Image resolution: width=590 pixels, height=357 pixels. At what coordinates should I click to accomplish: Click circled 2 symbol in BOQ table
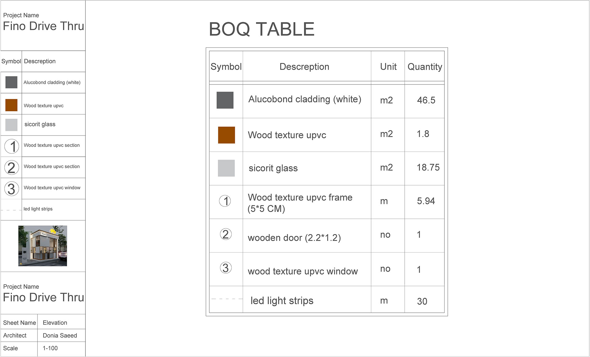click(x=226, y=234)
